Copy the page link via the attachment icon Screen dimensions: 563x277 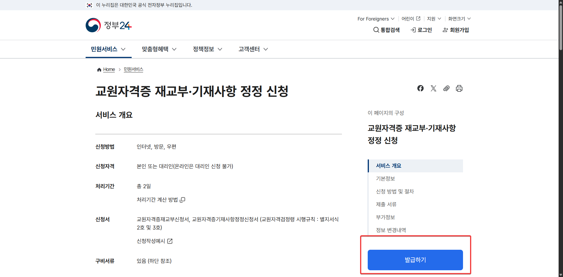click(x=446, y=88)
